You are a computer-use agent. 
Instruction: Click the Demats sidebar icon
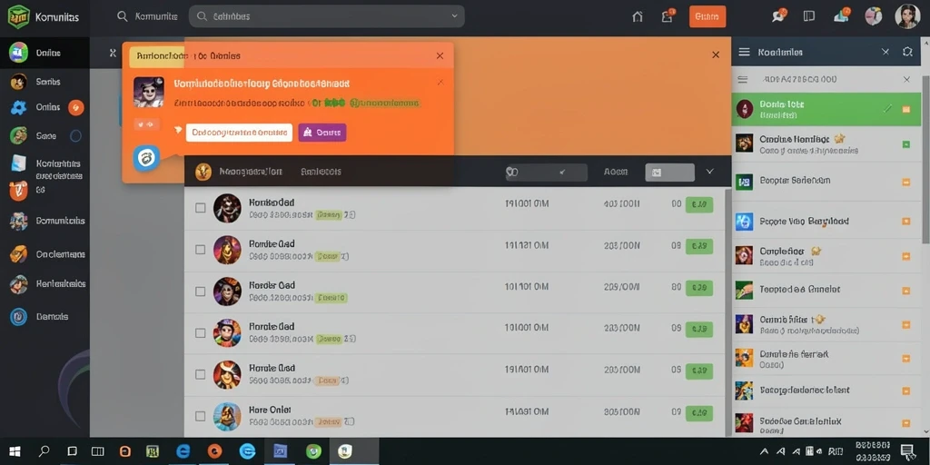18,317
